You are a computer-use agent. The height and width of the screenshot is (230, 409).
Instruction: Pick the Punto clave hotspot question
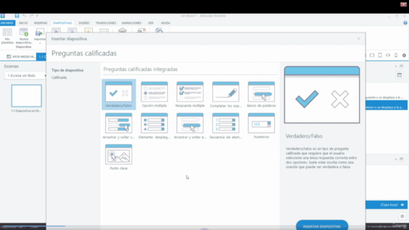119,157
